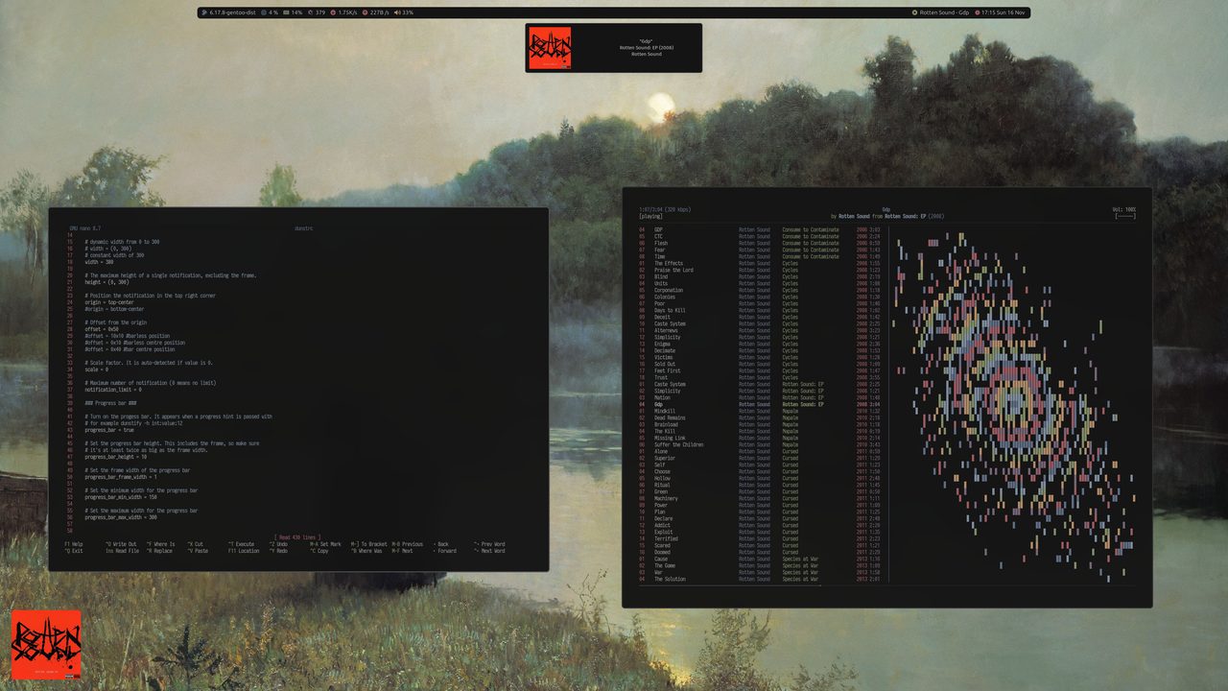Click ^Z Undo in nano shortcut bar
The height and width of the screenshot is (691, 1228).
tap(279, 544)
